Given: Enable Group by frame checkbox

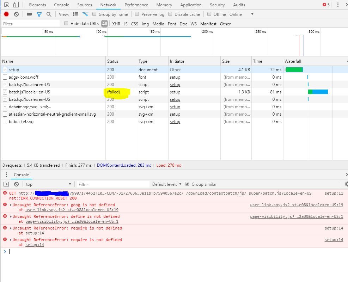Looking at the screenshot, I should [x=94, y=14].
